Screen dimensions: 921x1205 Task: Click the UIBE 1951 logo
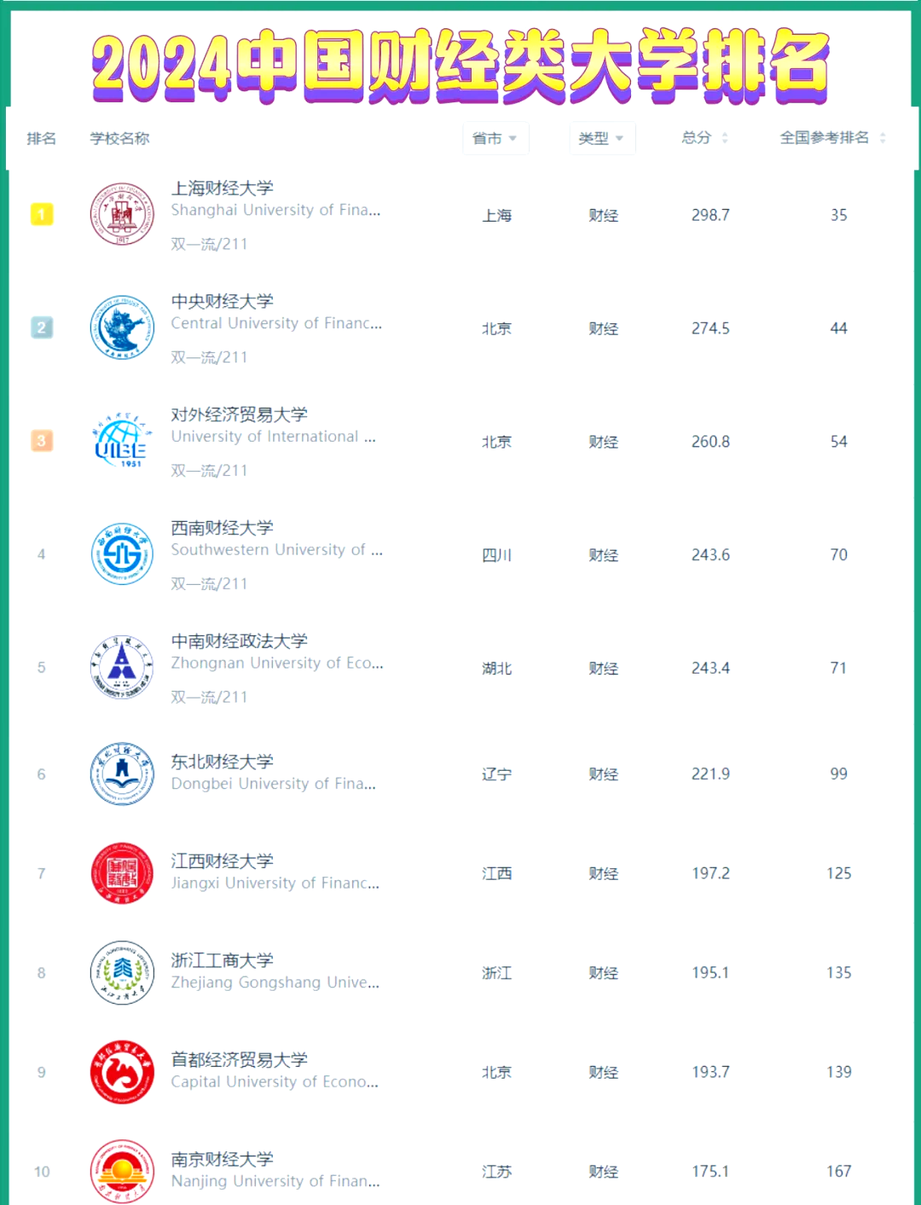[x=122, y=441]
